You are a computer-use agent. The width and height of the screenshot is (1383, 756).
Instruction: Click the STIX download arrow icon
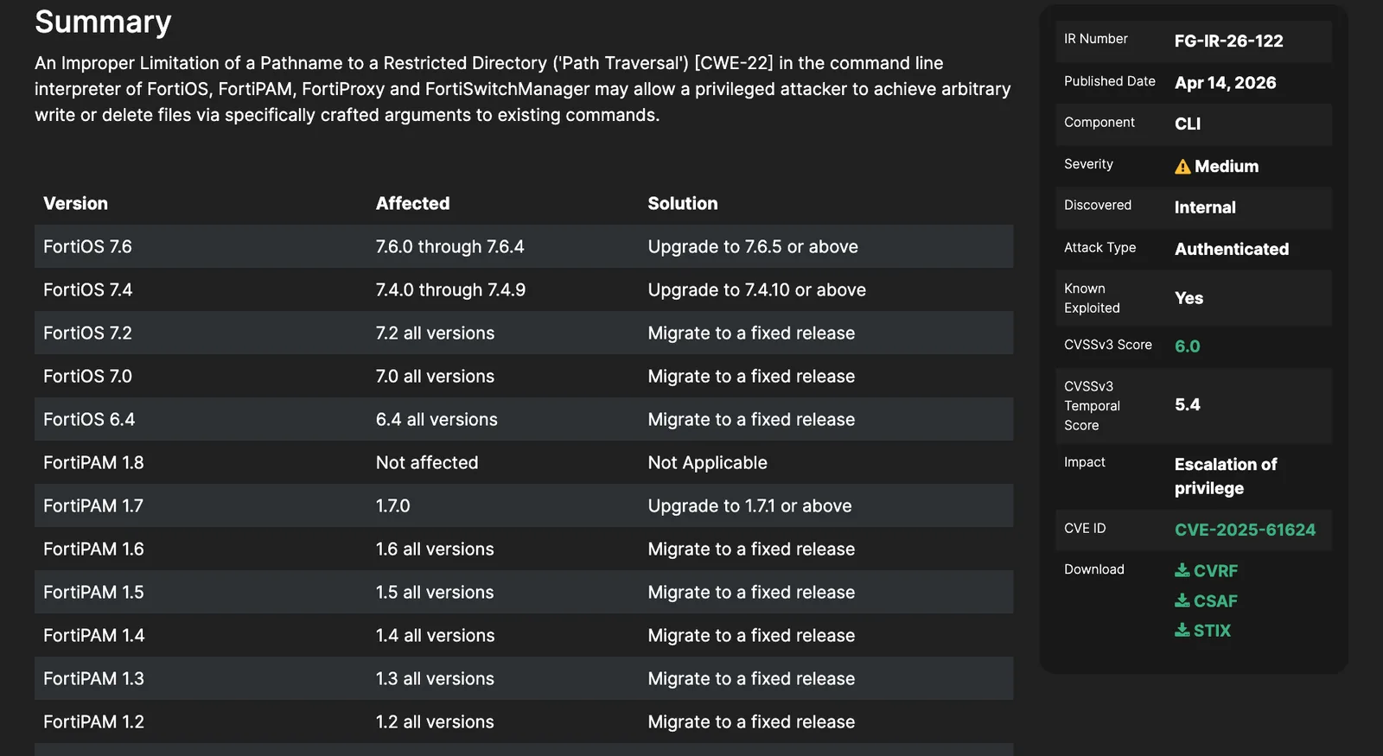tap(1182, 630)
